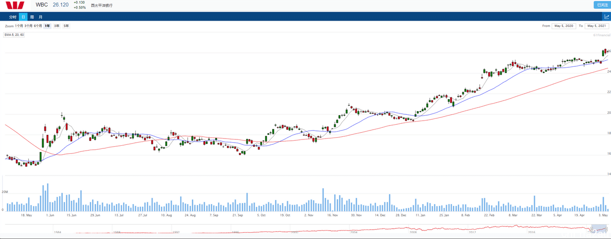Set zoom range to 1个月
This screenshot has width=611, height=239.
pyautogui.click(x=19, y=26)
